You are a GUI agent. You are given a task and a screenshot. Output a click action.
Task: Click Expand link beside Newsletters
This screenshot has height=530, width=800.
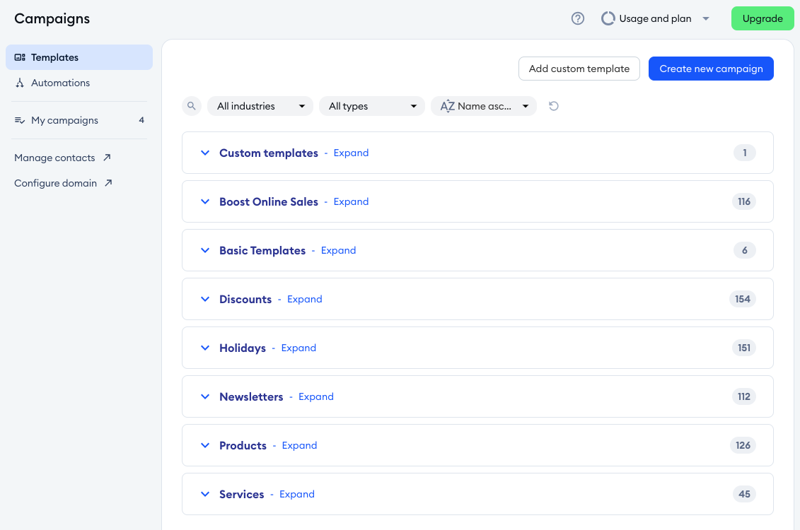point(315,396)
